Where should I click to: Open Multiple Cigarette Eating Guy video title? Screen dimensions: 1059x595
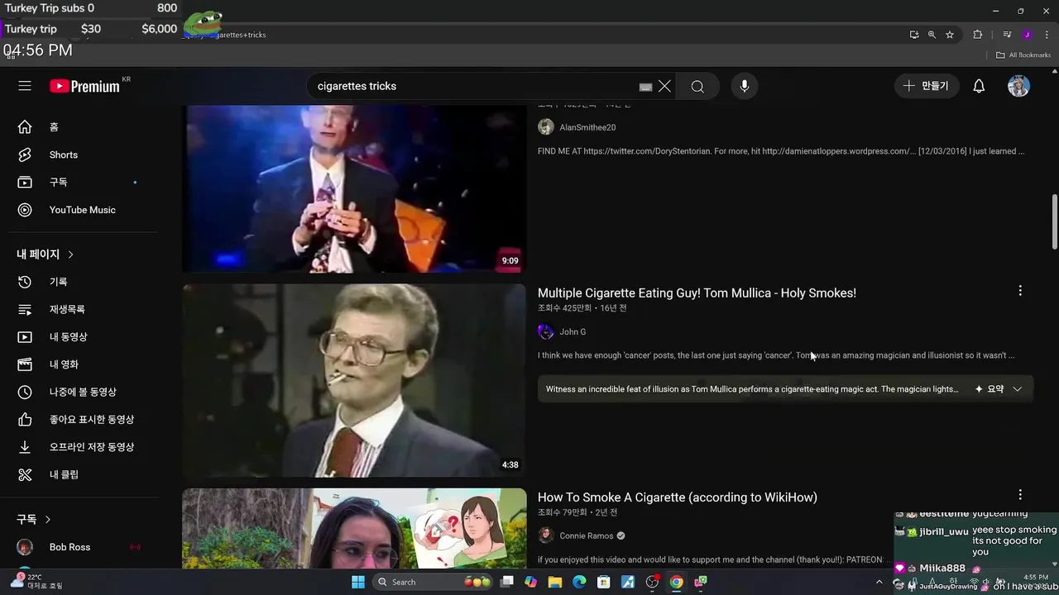coord(697,293)
